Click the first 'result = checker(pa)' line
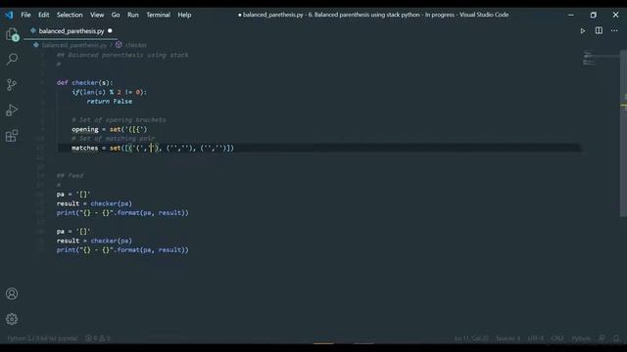 (94, 203)
